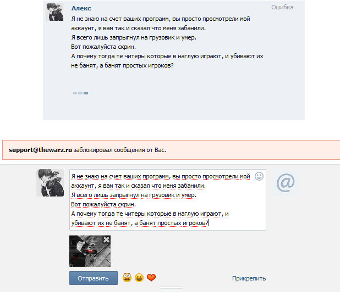Screen dimensions: 340x292
Task: Open the Прикрепить attachment menu
Action: click(249, 278)
